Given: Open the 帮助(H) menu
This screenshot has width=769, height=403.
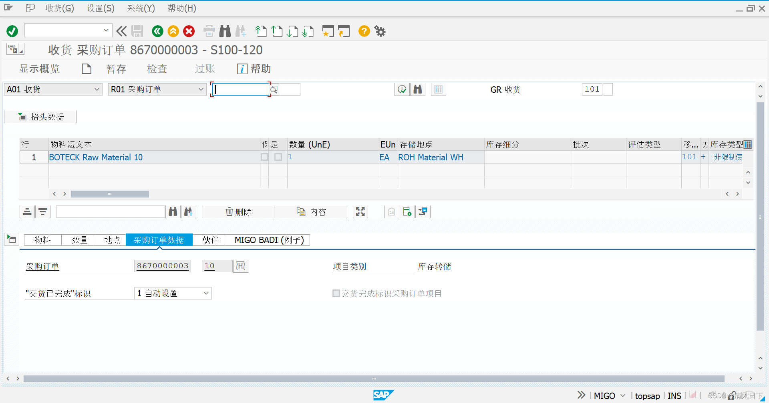Looking at the screenshot, I should pos(182,8).
